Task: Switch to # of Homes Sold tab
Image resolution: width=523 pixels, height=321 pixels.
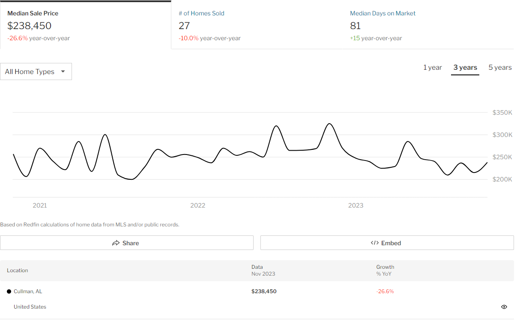Action: pyautogui.click(x=257, y=25)
